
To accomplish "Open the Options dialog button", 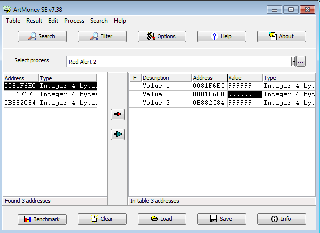I will click(x=162, y=36).
